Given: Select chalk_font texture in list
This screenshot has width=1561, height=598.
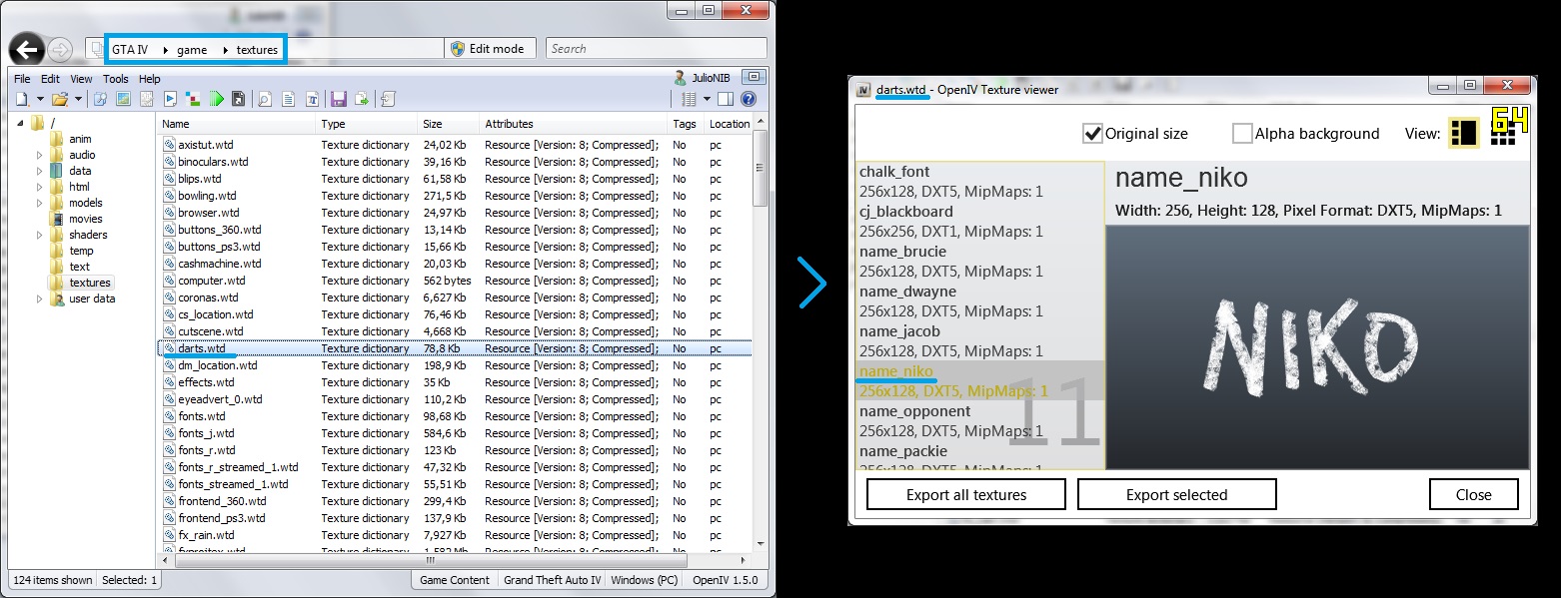Looking at the screenshot, I should 980,182.
